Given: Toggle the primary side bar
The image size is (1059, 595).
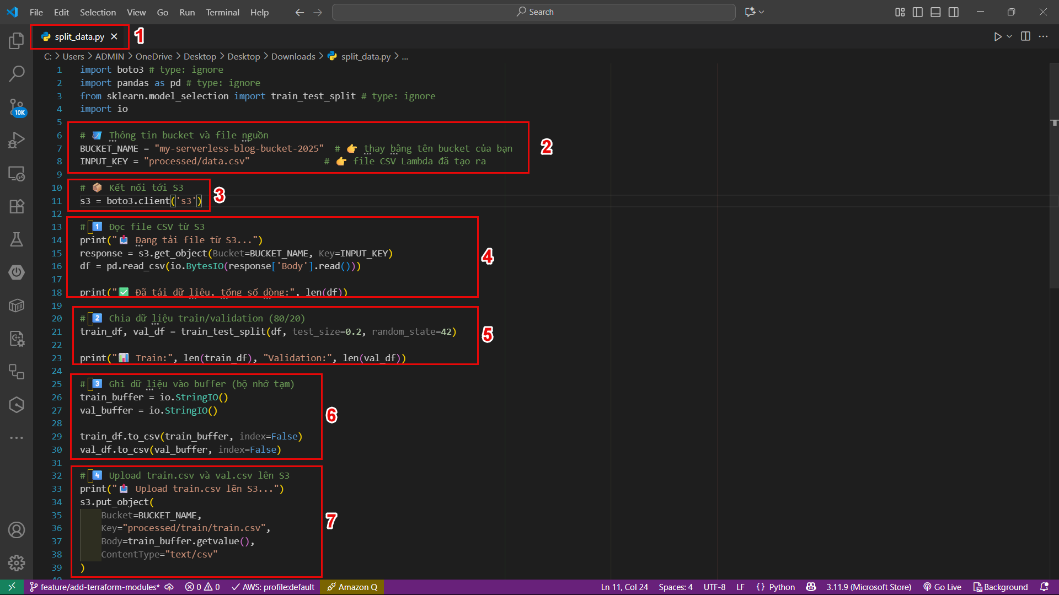Looking at the screenshot, I should click(x=918, y=12).
